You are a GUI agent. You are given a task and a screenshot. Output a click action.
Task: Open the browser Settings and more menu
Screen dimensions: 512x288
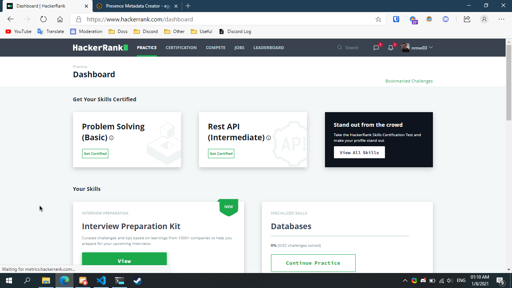[x=502, y=19]
